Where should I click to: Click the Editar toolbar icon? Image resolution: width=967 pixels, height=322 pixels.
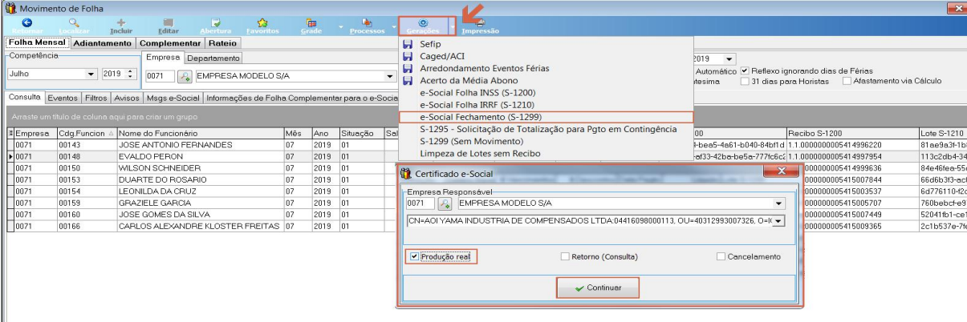(169, 22)
